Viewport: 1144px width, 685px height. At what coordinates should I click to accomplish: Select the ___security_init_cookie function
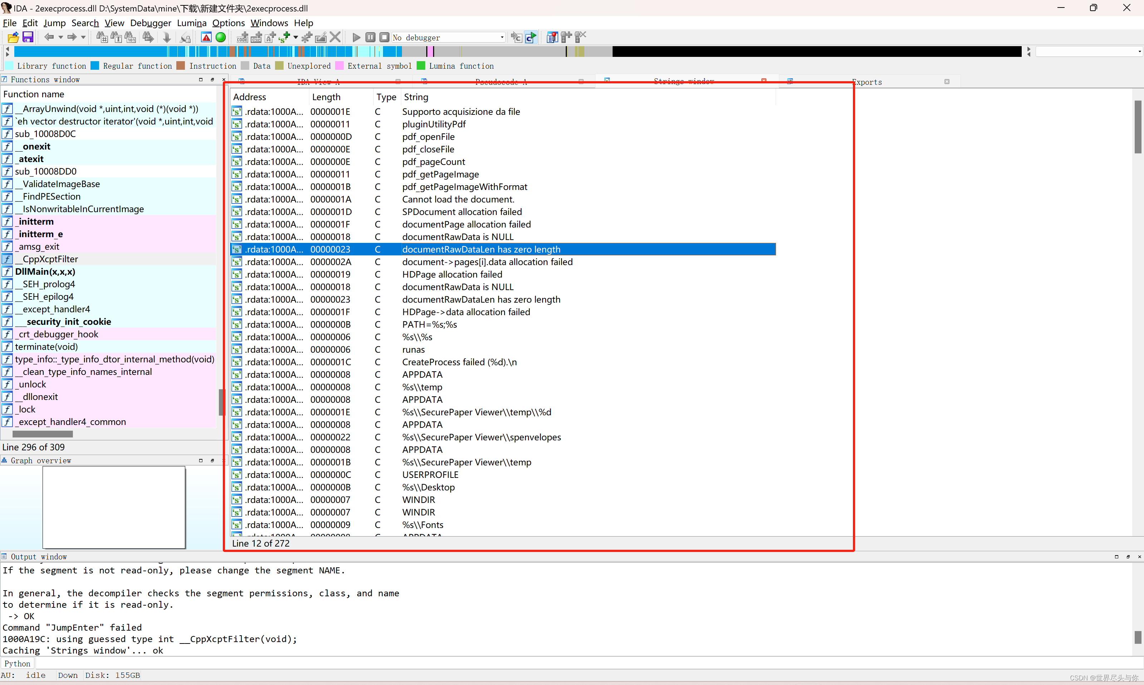108,322
